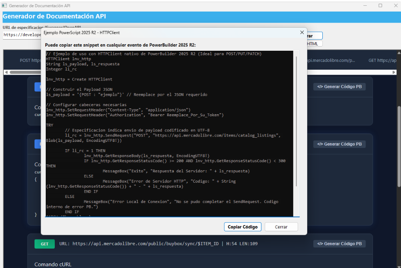Click the Generador de Documentación API banner title
The height and width of the screenshot is (268, 401).
point(54,16)
